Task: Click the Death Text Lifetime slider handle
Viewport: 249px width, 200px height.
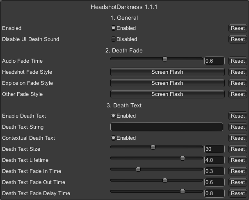Action: pyautogui.click(x=183, y=158)
